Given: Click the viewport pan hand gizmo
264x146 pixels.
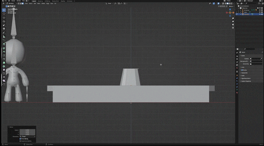Looking at the screenshot, I should (x=233, y=22).
